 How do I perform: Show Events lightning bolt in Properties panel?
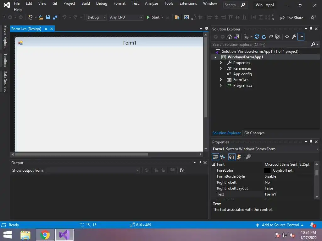coord(239,157)
